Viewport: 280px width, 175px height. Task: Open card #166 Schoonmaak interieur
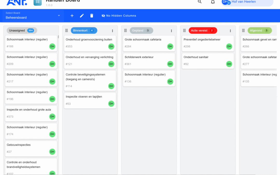31,43
